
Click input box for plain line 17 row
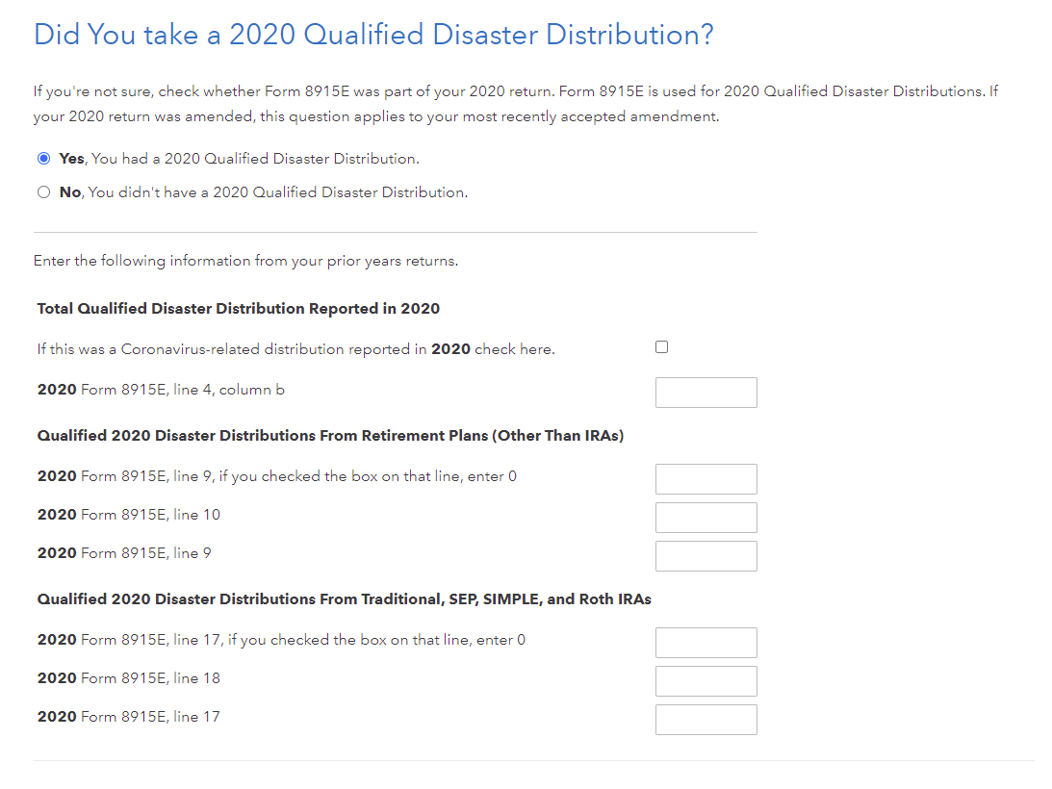(706, 720)
